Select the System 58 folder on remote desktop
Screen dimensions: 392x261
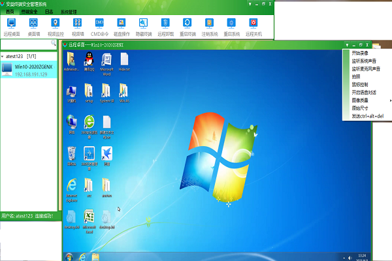(x=106, y=93)
